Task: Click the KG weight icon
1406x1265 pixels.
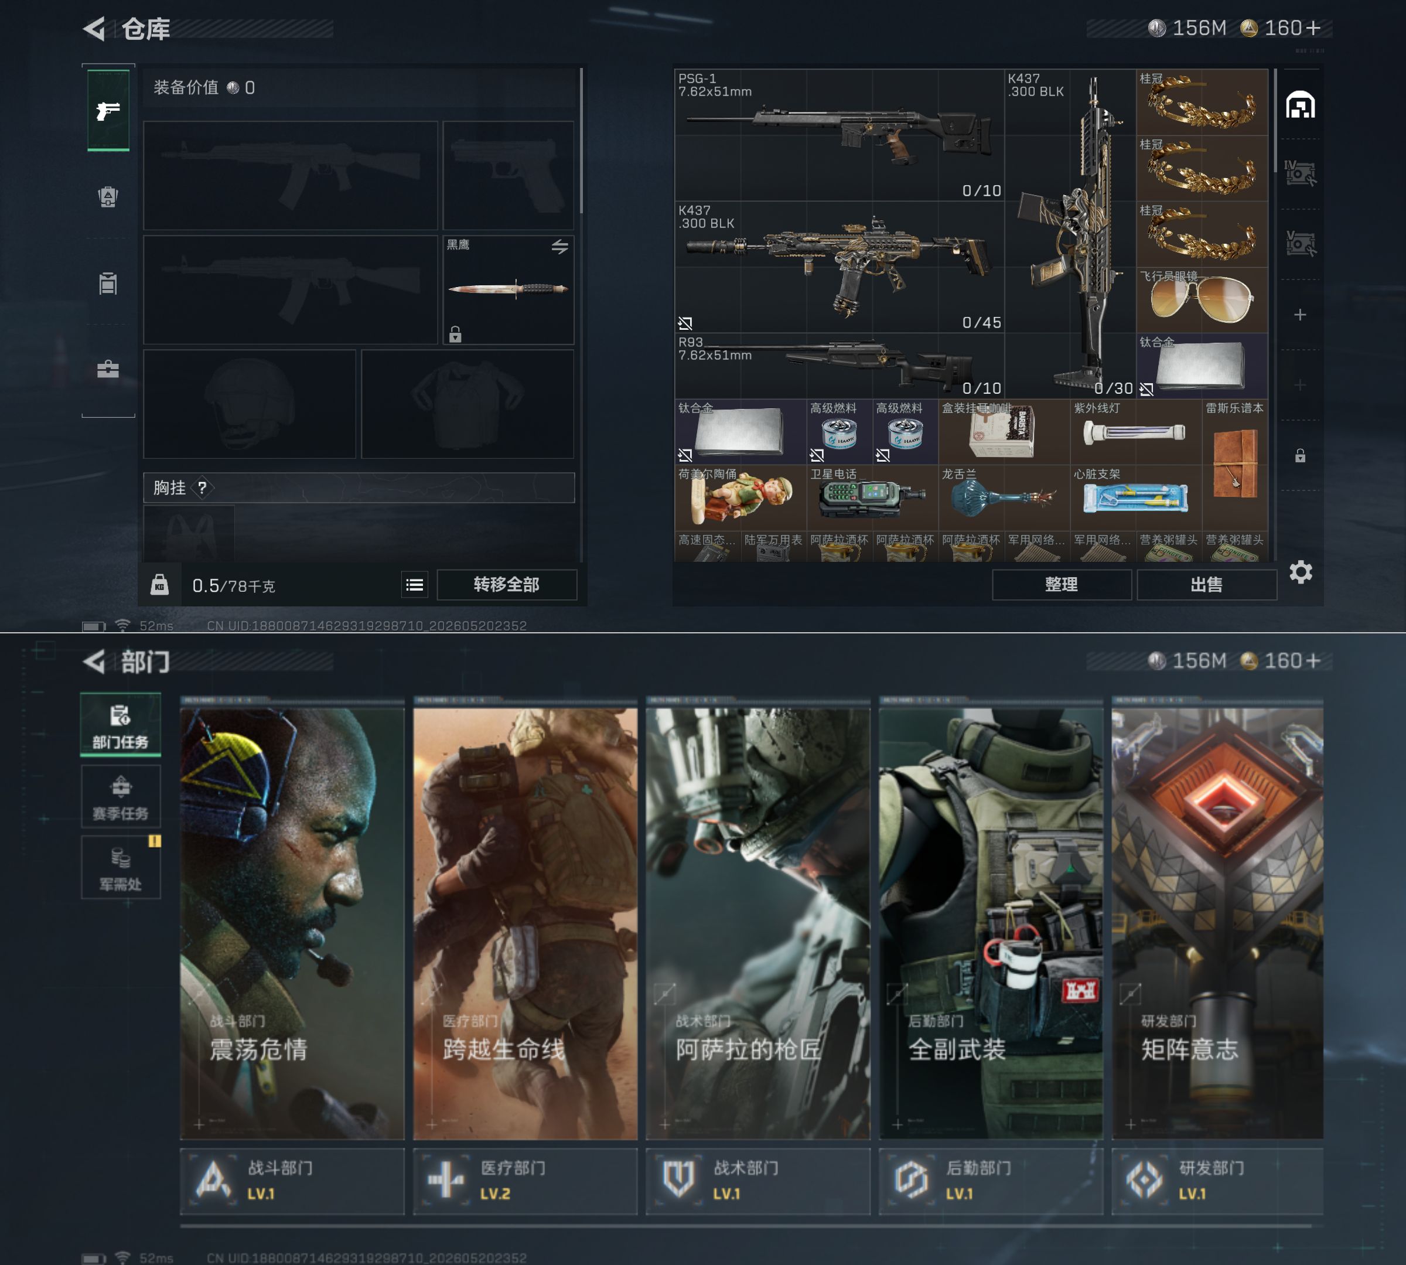Action: 160,585
